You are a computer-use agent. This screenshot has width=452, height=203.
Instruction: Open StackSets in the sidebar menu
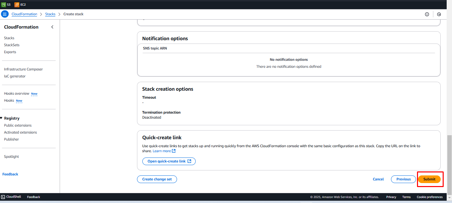[x=12, y=45]
